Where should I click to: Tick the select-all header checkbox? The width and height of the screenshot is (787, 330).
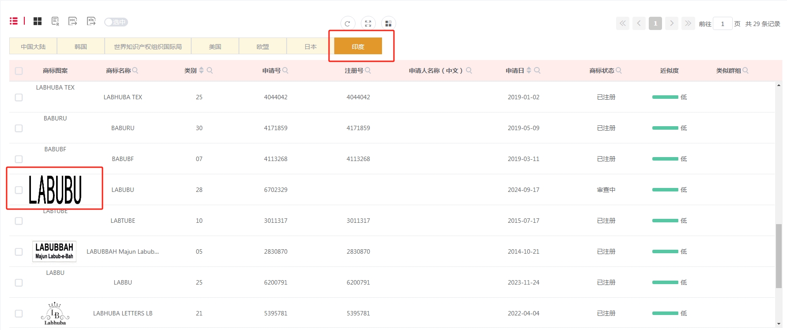click(x=19, y=71)
